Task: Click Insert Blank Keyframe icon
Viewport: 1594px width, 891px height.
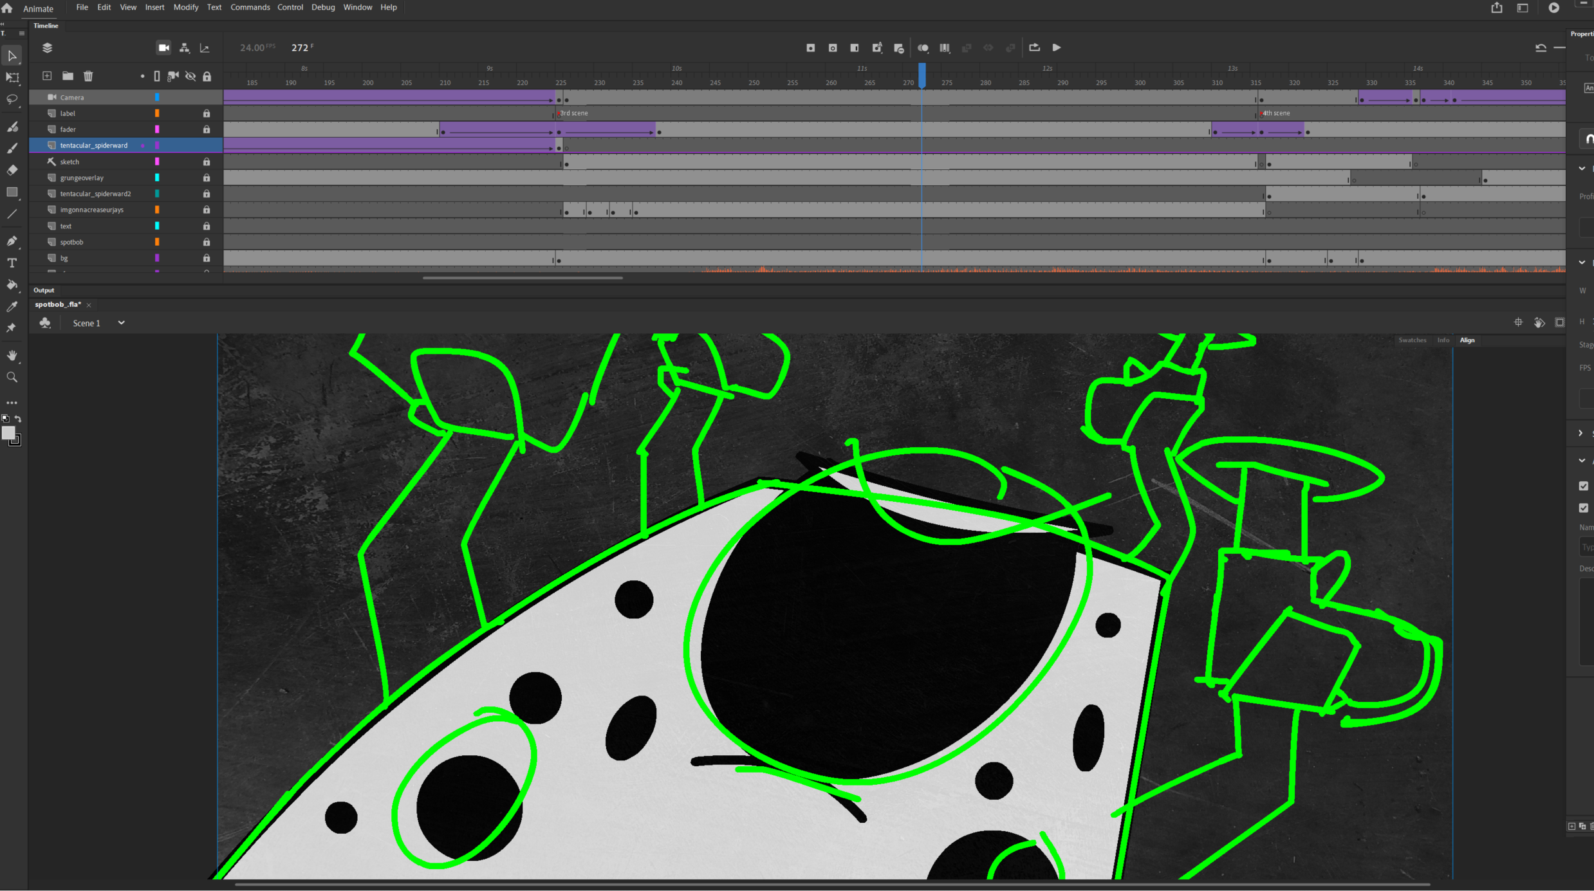Action: coord(832,48)
